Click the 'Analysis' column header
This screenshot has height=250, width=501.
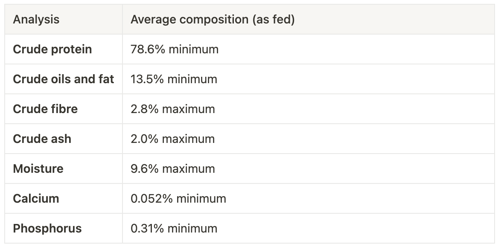[x=36, y=20]
